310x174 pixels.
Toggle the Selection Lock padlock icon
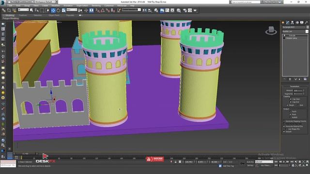[x=175, y=162]
